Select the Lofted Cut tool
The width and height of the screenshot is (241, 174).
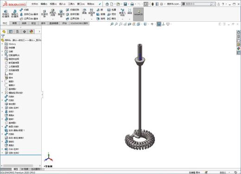pyautogui.click(x=73, y=14)
